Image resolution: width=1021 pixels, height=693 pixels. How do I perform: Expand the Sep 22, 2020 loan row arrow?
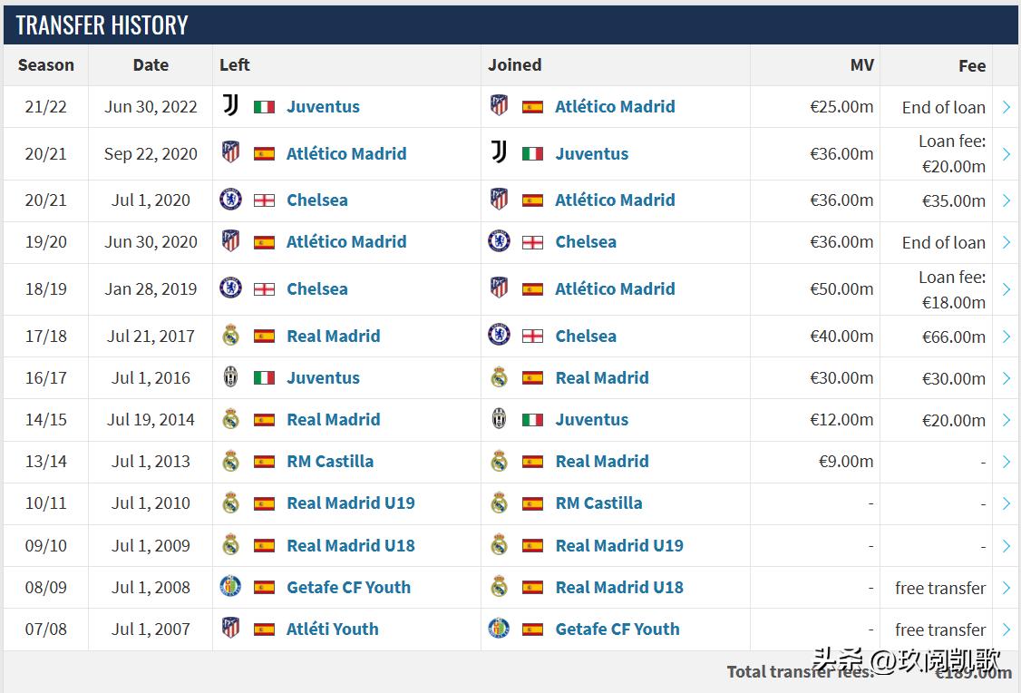(x=1006, y=154)
